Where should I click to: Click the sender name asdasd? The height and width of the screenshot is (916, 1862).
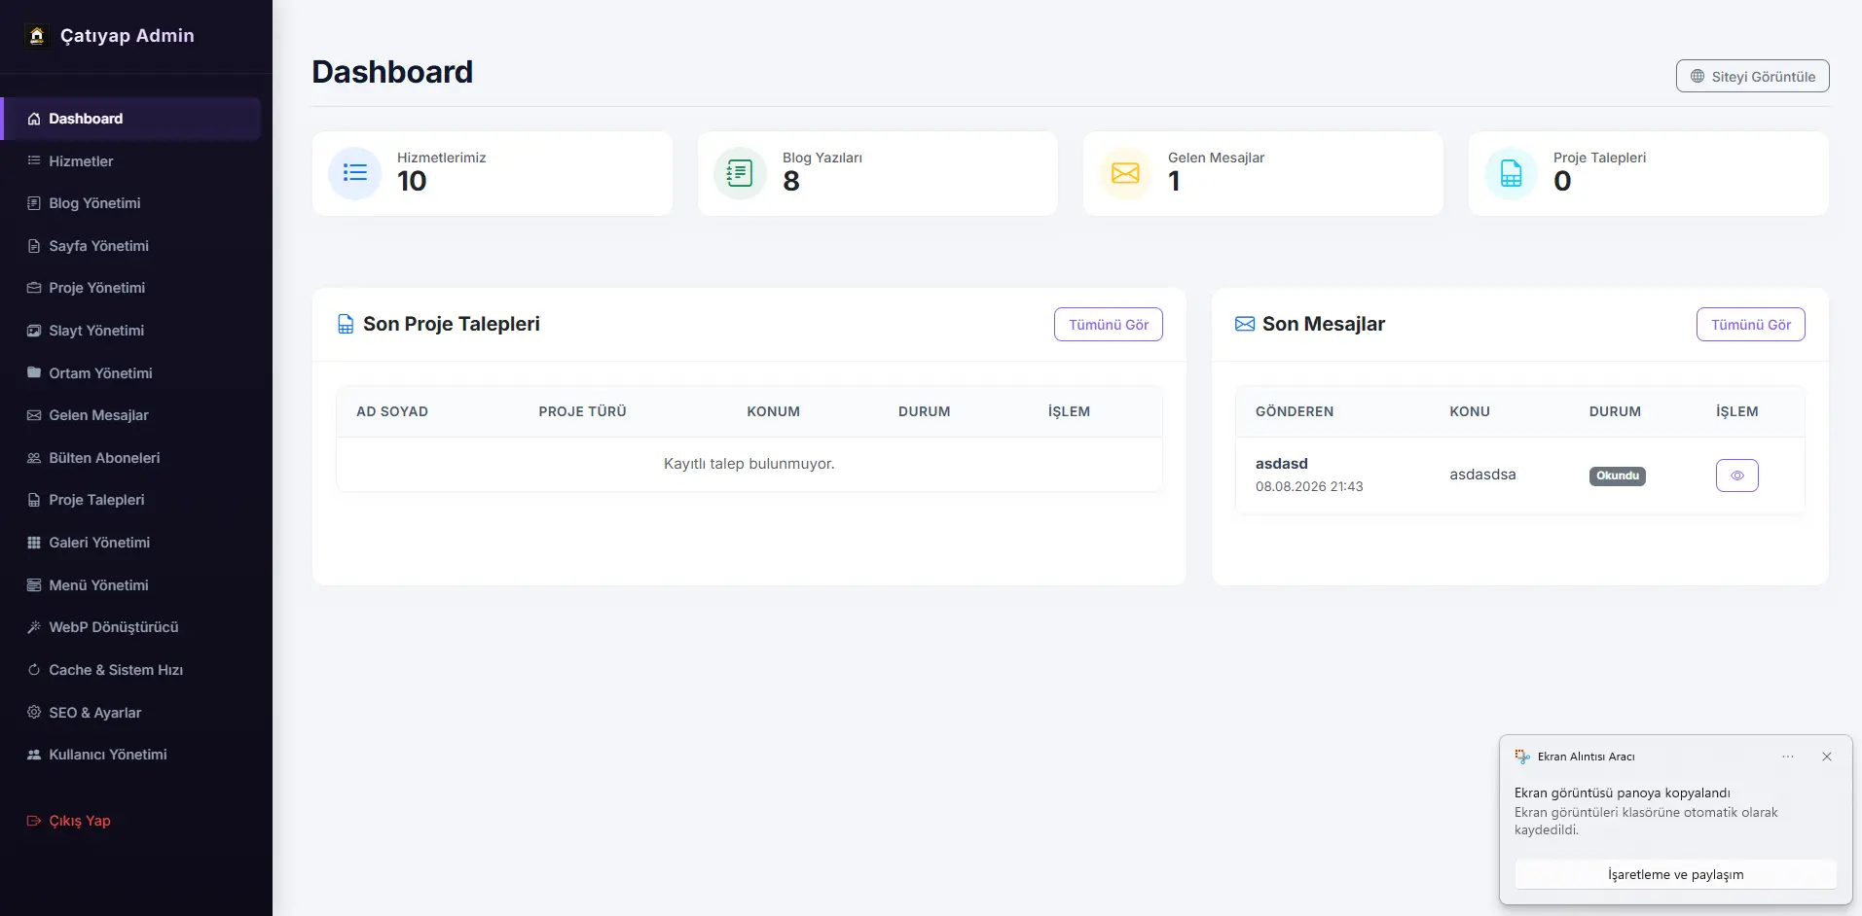click(x=1281, y=464)
